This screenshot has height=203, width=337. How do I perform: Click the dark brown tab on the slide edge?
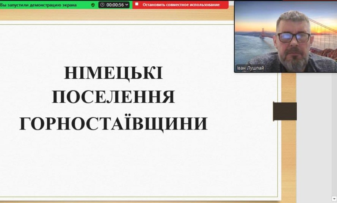point(285,111)
